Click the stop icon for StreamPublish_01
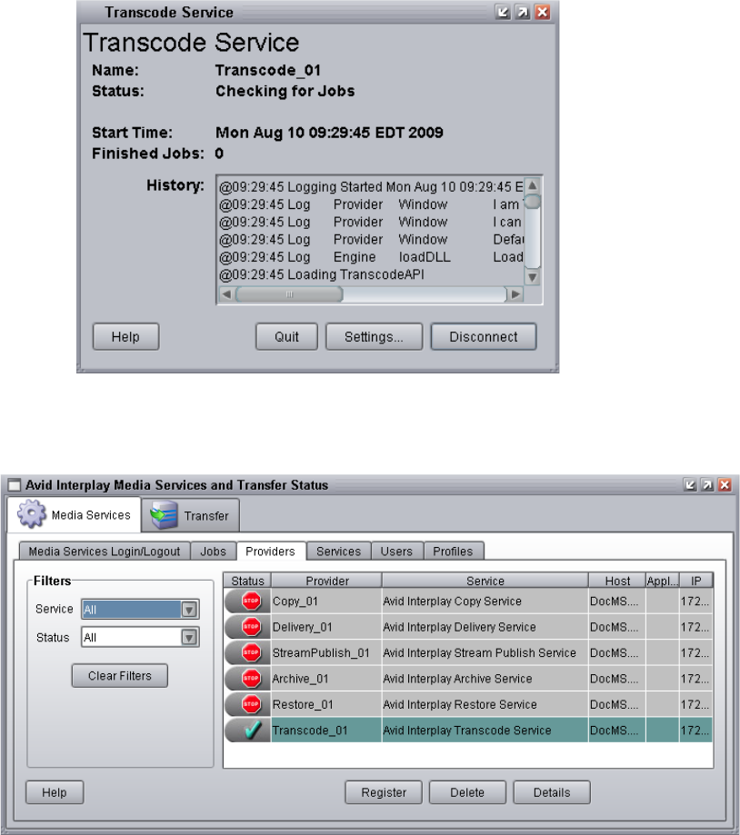 (x=251, y=652)
